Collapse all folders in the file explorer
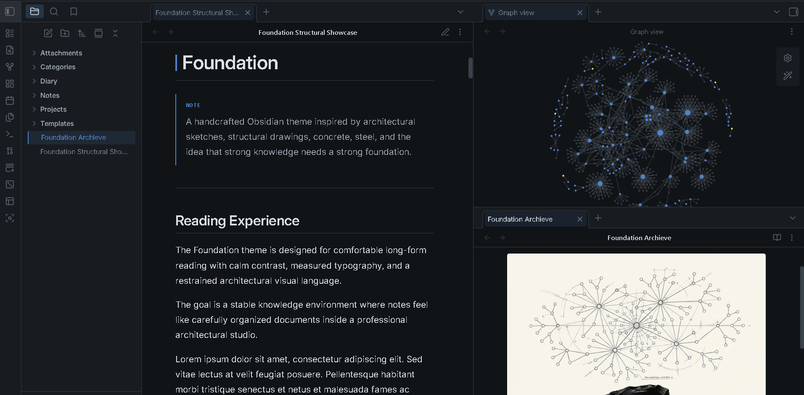 pos(115,33)
